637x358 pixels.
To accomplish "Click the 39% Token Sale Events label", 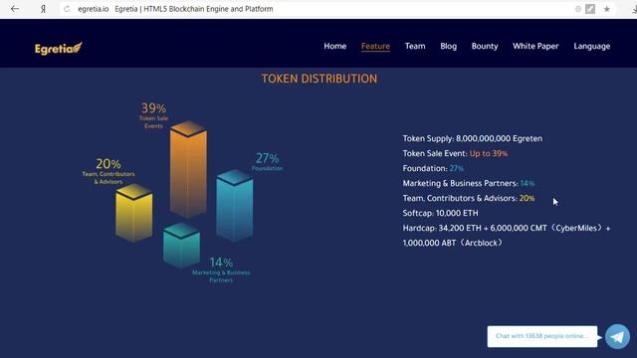I will 153,115.
